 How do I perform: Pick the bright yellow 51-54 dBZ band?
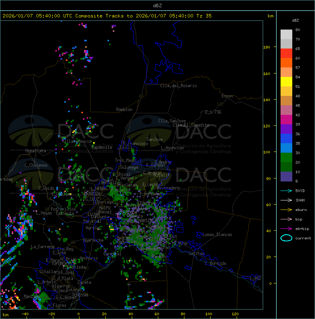286,82
